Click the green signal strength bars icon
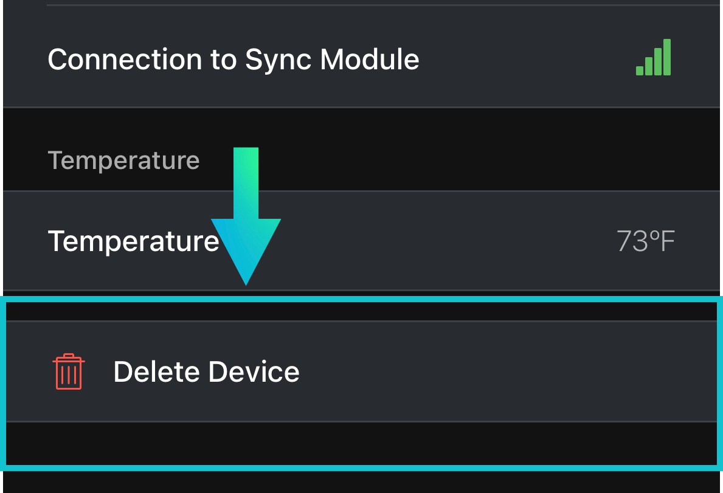Image resolution: width=723 pixels, height=493 pixels. click(654, 58)
